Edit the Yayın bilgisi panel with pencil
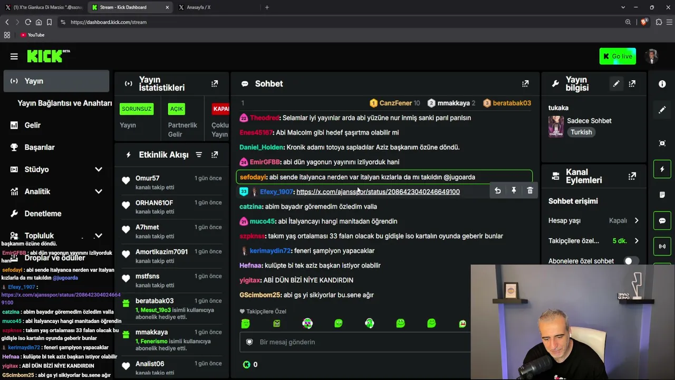Screen dimensions: 675x380 [x=616, y=84]
